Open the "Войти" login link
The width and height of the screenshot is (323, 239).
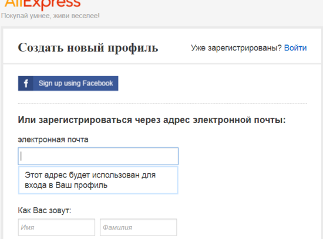tap(295, 48)
